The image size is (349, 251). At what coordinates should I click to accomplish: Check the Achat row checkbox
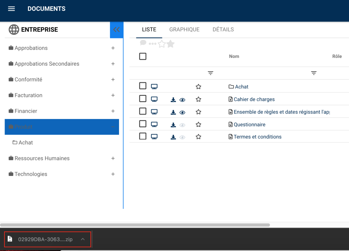tap(143, 86)
